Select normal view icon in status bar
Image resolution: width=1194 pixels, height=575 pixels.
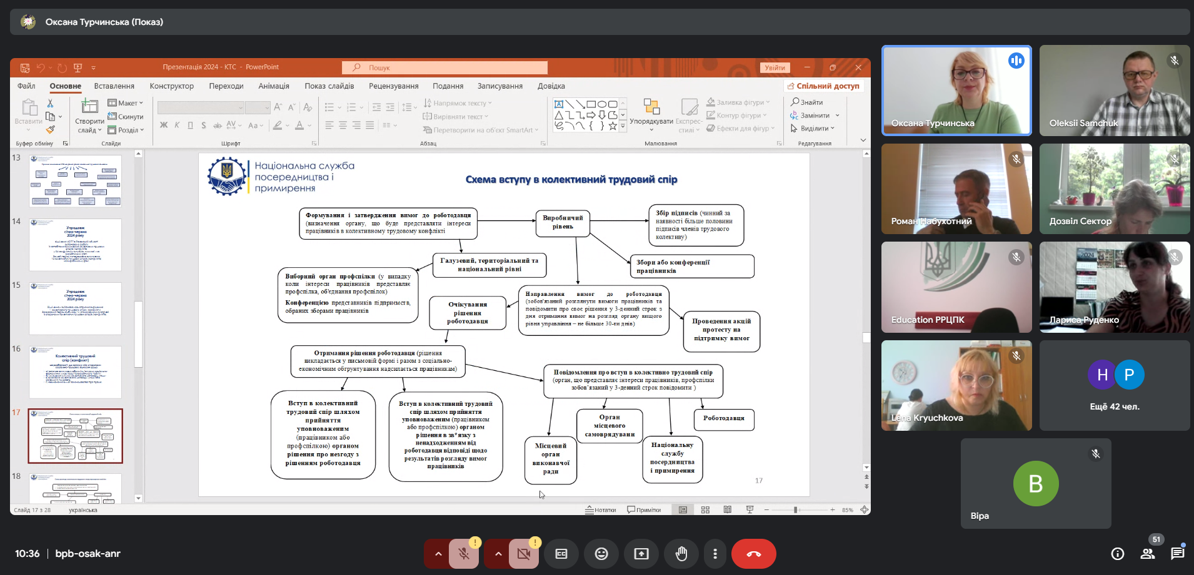point(683,510)
